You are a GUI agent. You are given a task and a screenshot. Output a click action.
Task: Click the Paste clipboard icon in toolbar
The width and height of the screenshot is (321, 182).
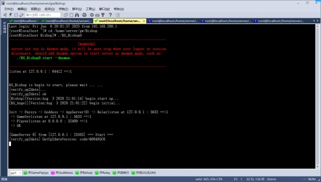pos(72,15)
